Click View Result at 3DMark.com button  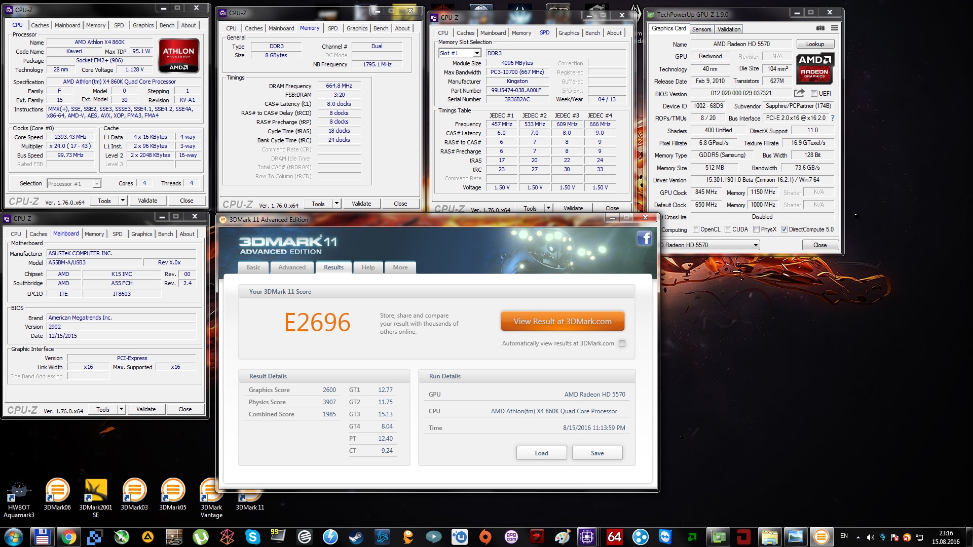(563, 322)
